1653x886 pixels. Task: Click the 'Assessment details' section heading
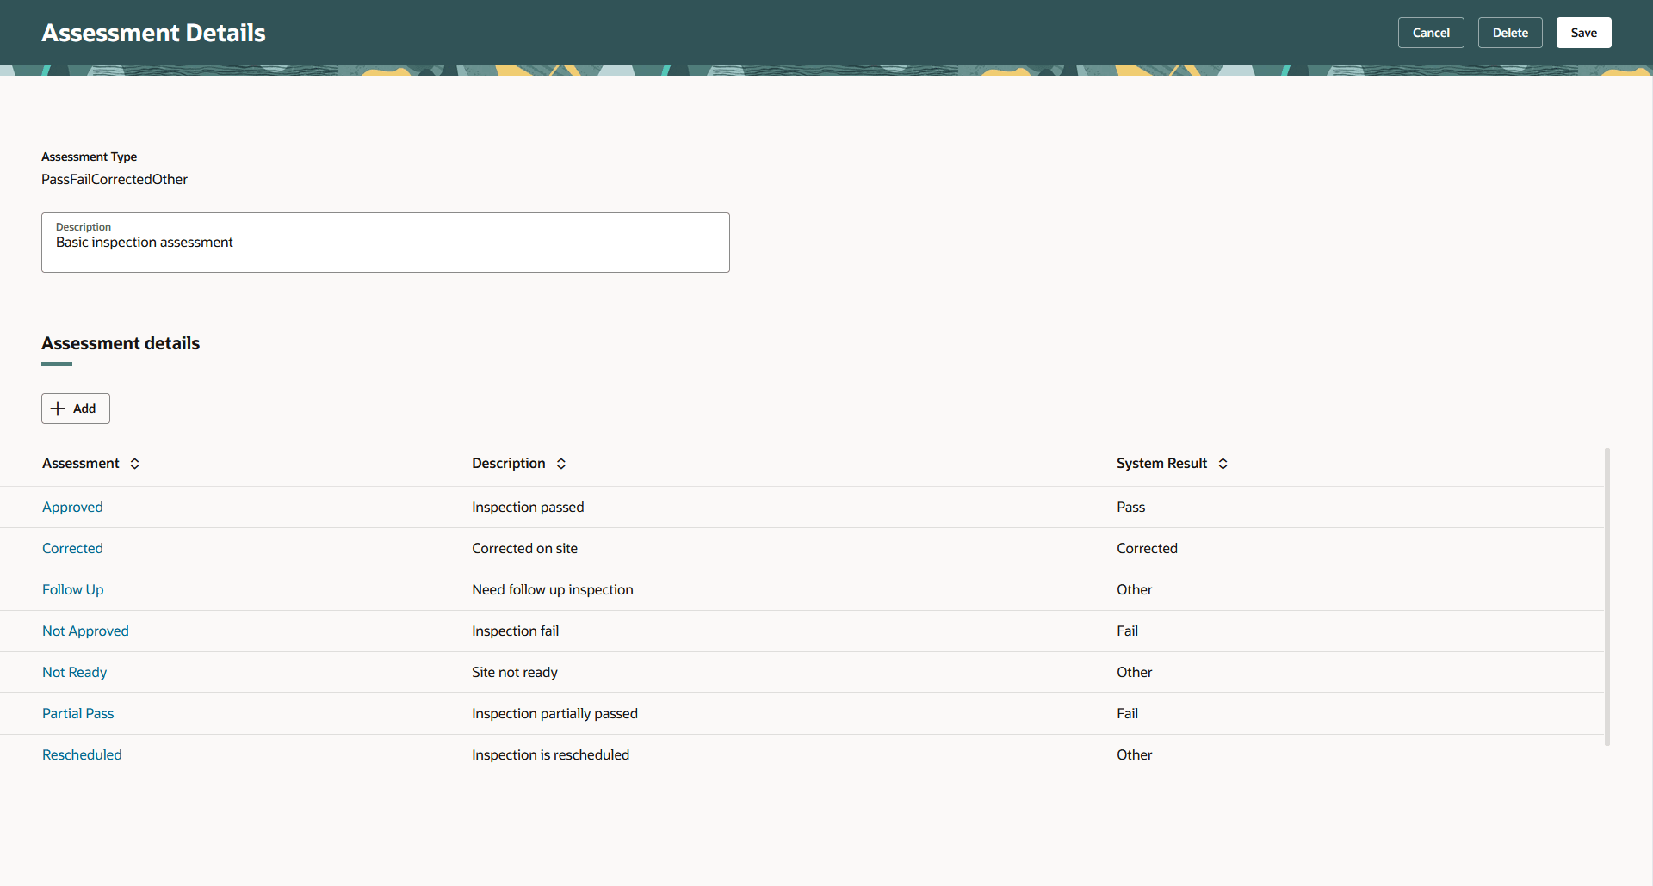[x=121, y=343]
